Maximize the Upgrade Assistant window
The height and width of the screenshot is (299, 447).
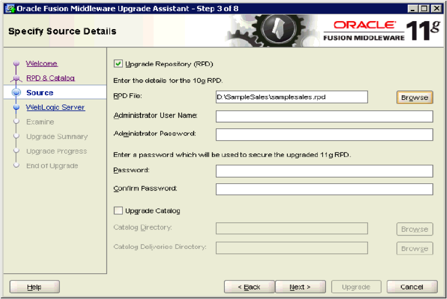424,9
